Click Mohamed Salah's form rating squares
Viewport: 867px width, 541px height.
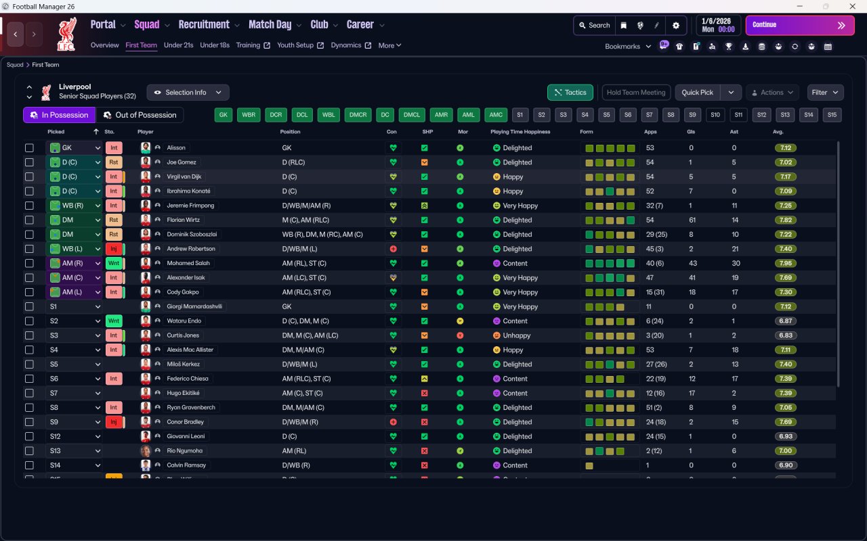[610, 263]
